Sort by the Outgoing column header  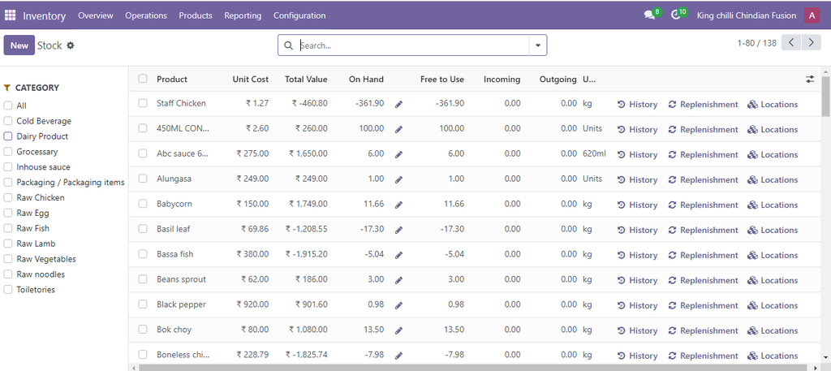pyautogui.click(x=558, y=79)
